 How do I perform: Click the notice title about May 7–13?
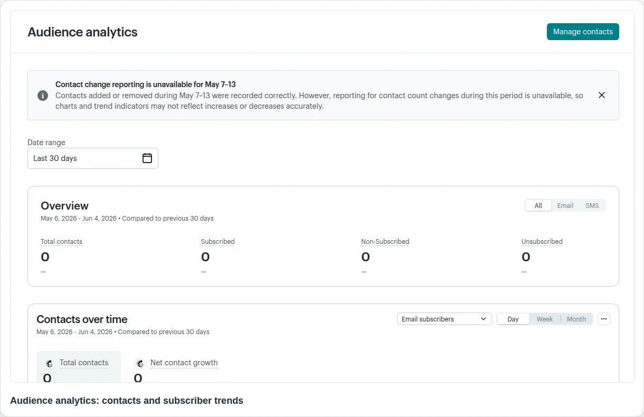click(145, 84)
